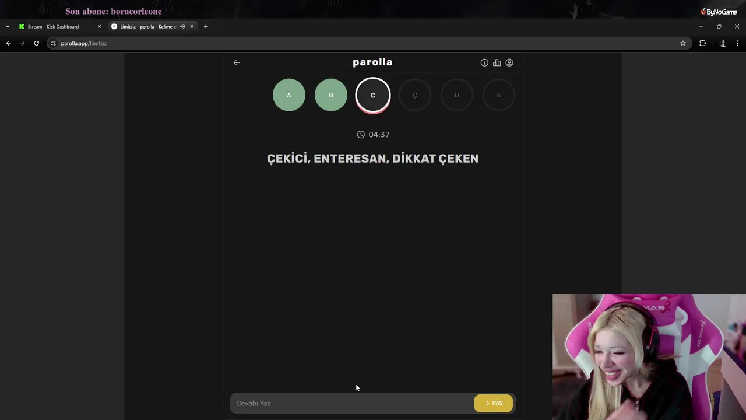Open the parolla info icon

[484, 62]
